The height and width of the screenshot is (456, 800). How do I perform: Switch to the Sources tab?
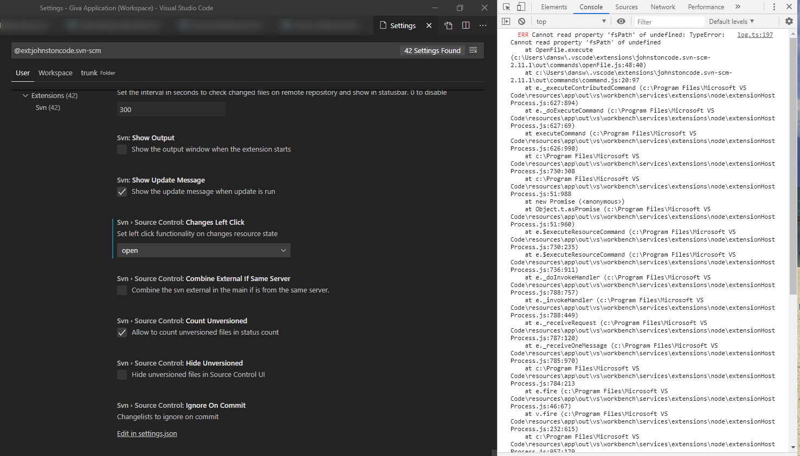tap(626, 6)
